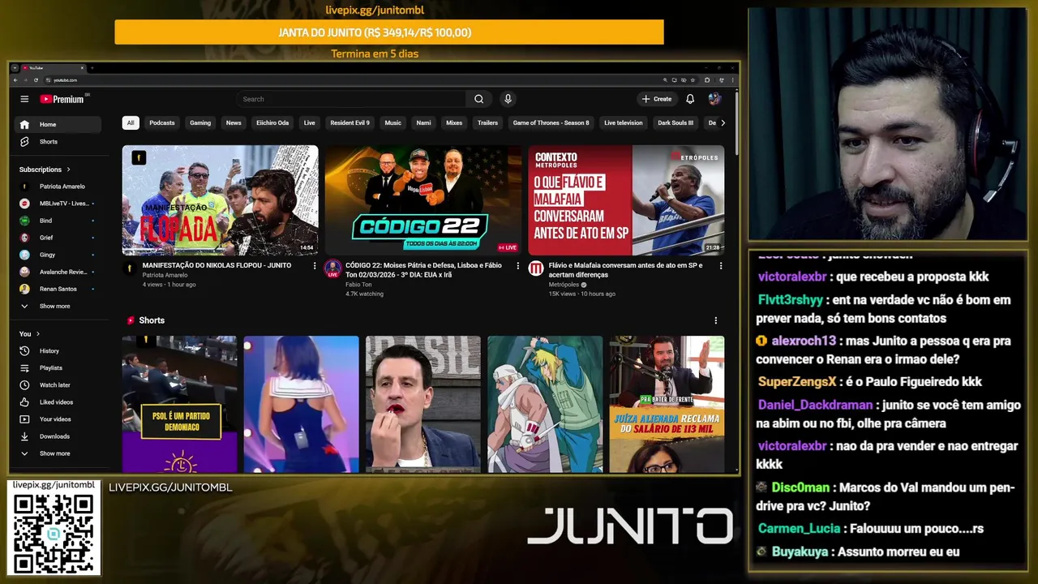Open Playlists in the sidebar

coord(58,367)
